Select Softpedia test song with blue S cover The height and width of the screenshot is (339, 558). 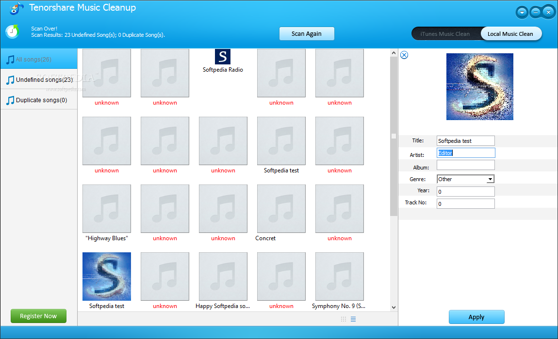107,277
